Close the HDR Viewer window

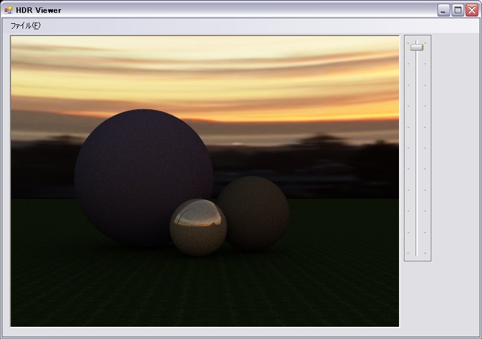472,10
